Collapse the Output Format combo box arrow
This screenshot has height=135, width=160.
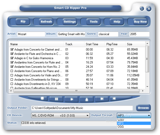(x=149, y=116)
